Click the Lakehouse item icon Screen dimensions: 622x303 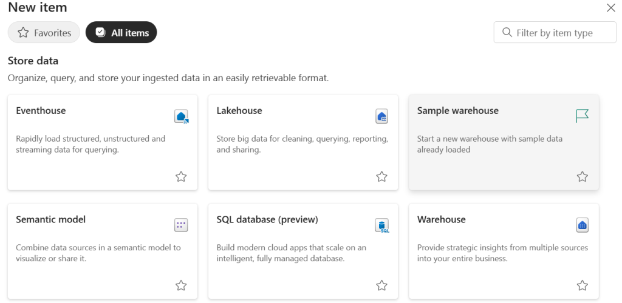[x=381, y=116]
